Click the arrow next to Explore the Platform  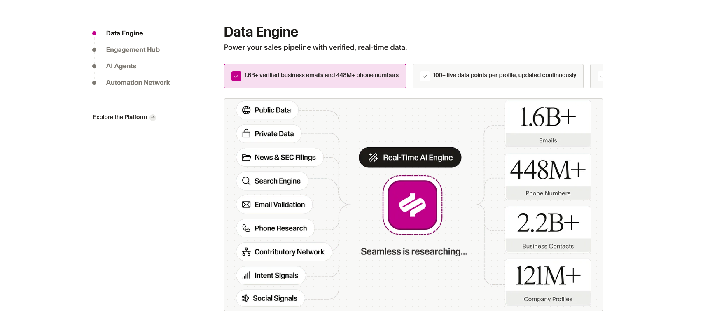click(153, 117)
